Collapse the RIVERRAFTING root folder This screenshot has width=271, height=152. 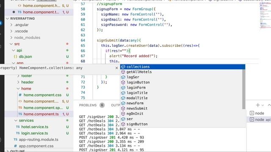[8, 19]
